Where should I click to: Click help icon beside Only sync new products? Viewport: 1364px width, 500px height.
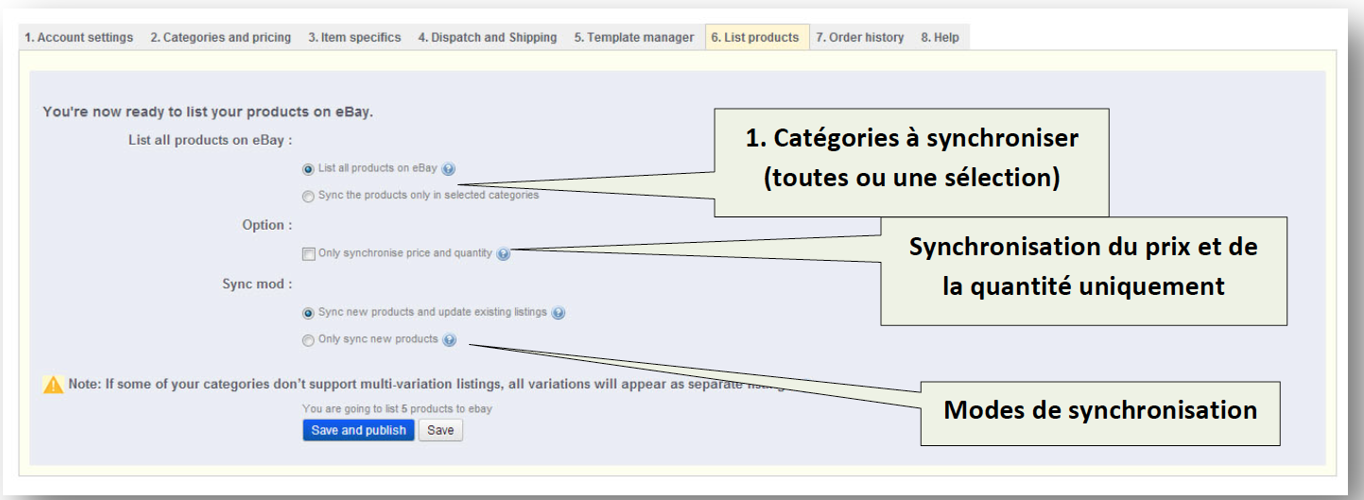click(x=449, y=340)
